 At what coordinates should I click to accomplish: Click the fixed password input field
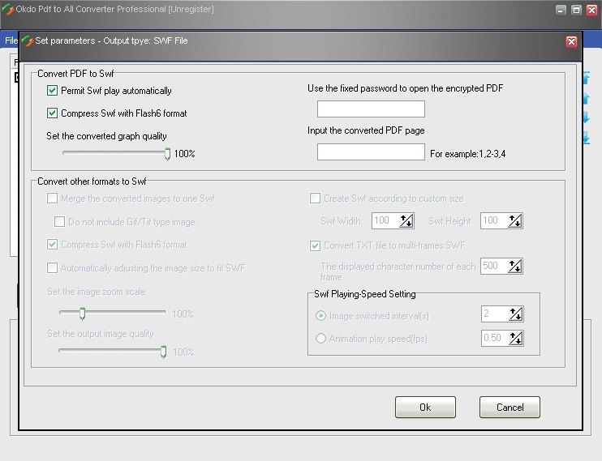tap(371, 109)
